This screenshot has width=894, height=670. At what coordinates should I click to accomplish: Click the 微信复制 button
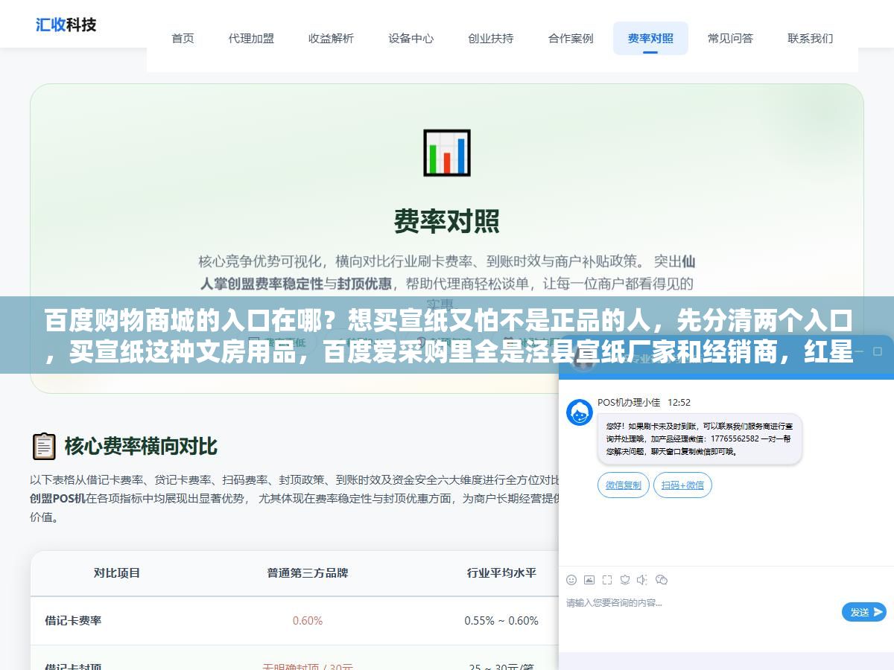pos(624,485)
